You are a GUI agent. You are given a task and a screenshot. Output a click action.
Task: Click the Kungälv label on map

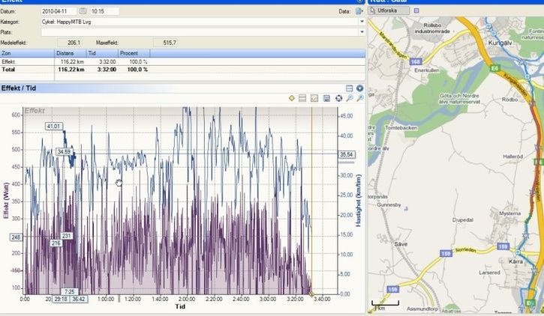click(500, 43)
